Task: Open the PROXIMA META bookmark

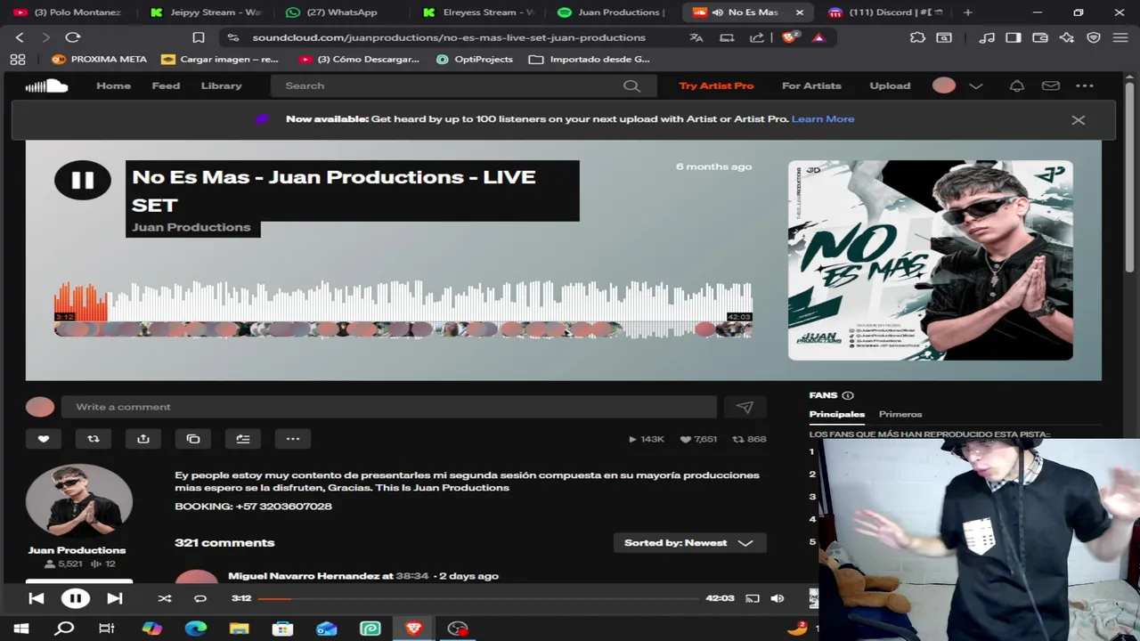Action: click(99, 59)
